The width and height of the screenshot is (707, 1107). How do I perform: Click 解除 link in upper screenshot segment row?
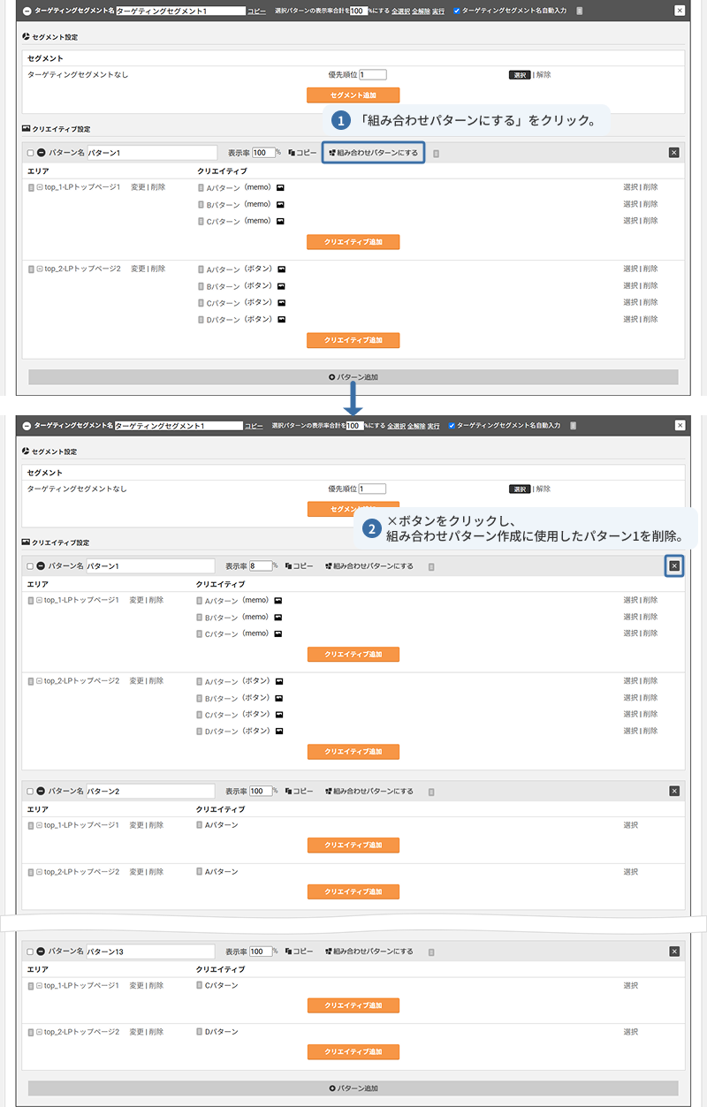(544, 75)
